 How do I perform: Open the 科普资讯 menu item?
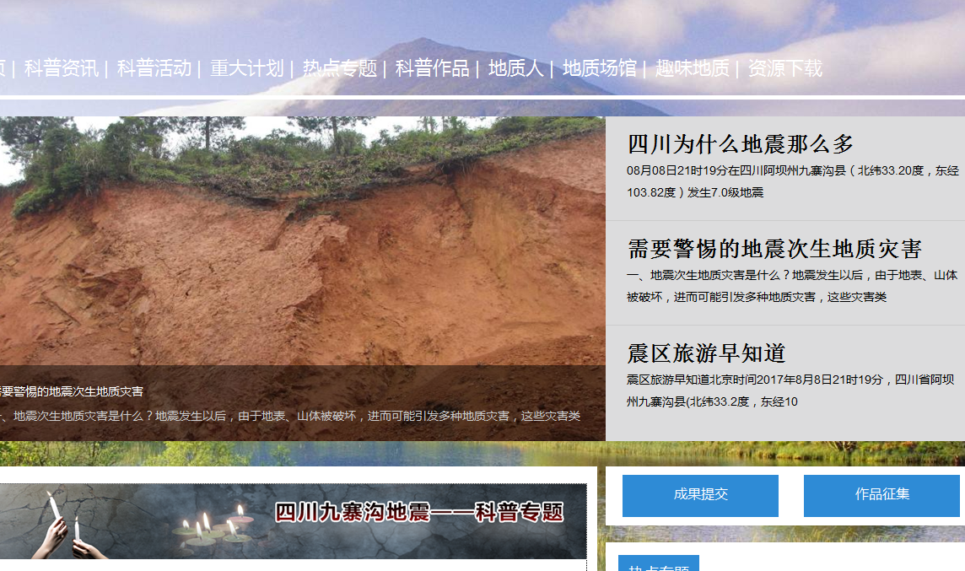tap(62, 68)
